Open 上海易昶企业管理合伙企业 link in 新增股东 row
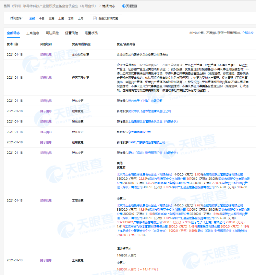The width and height of the screenshot is (256, 275). pyautogui.click(x=153, y=121)
